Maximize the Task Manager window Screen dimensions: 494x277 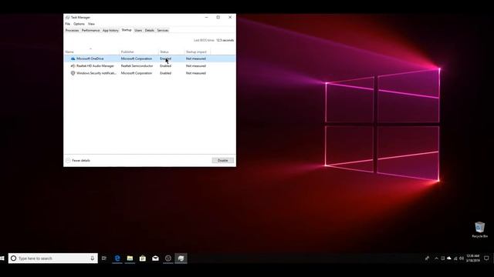point(218,18)
